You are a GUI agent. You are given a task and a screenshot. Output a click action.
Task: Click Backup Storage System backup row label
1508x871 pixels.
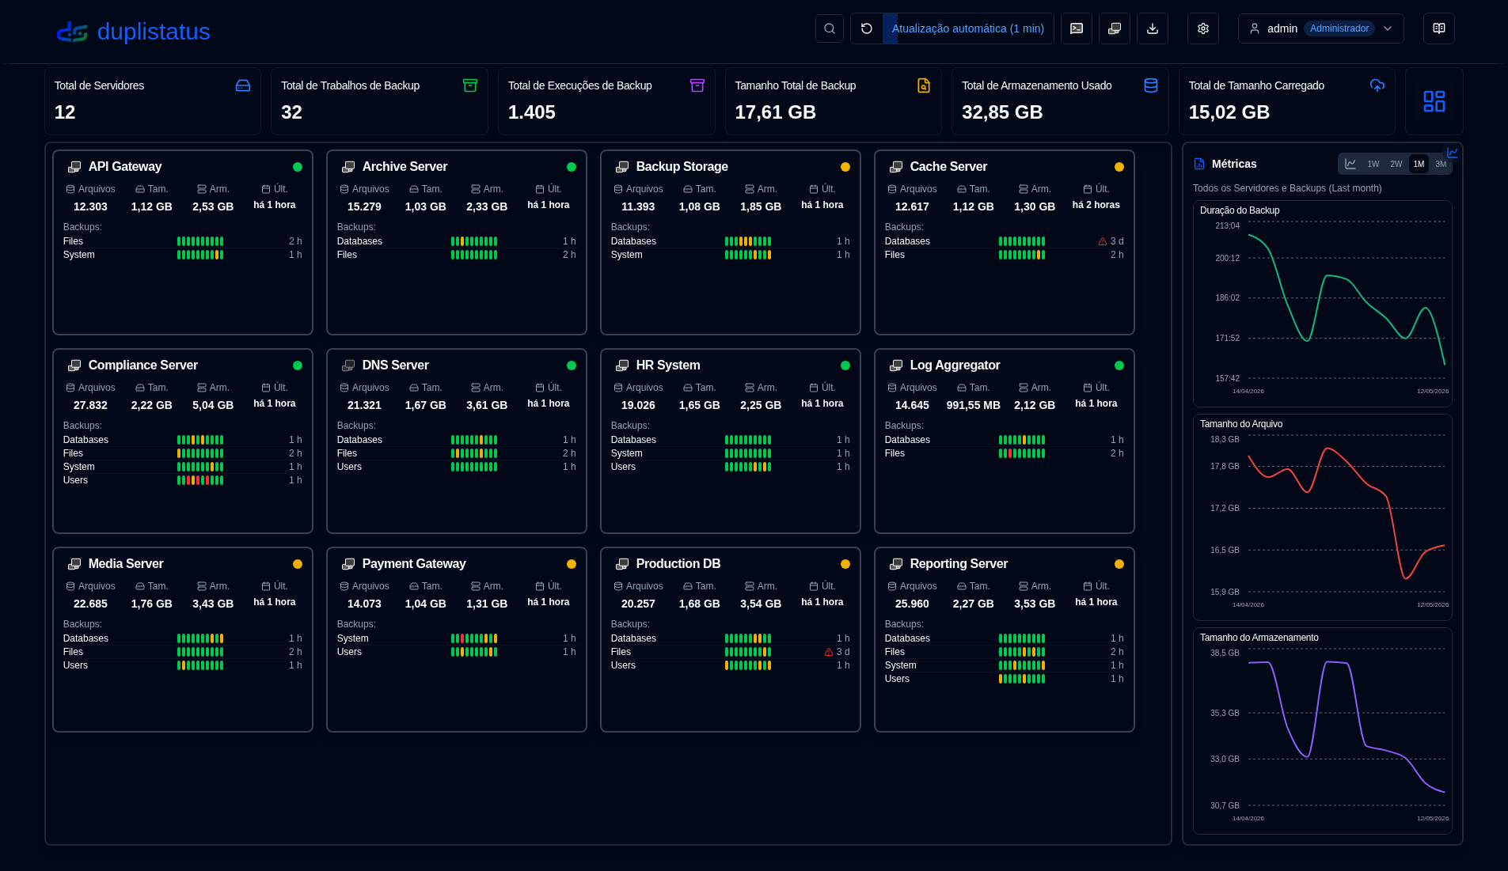coord(626,255)
